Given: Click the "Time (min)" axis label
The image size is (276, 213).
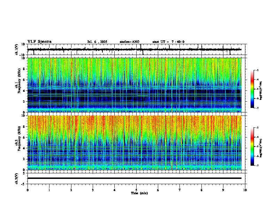Looking at the screenshot, I should pyautogui.click(x=139, y=193).
